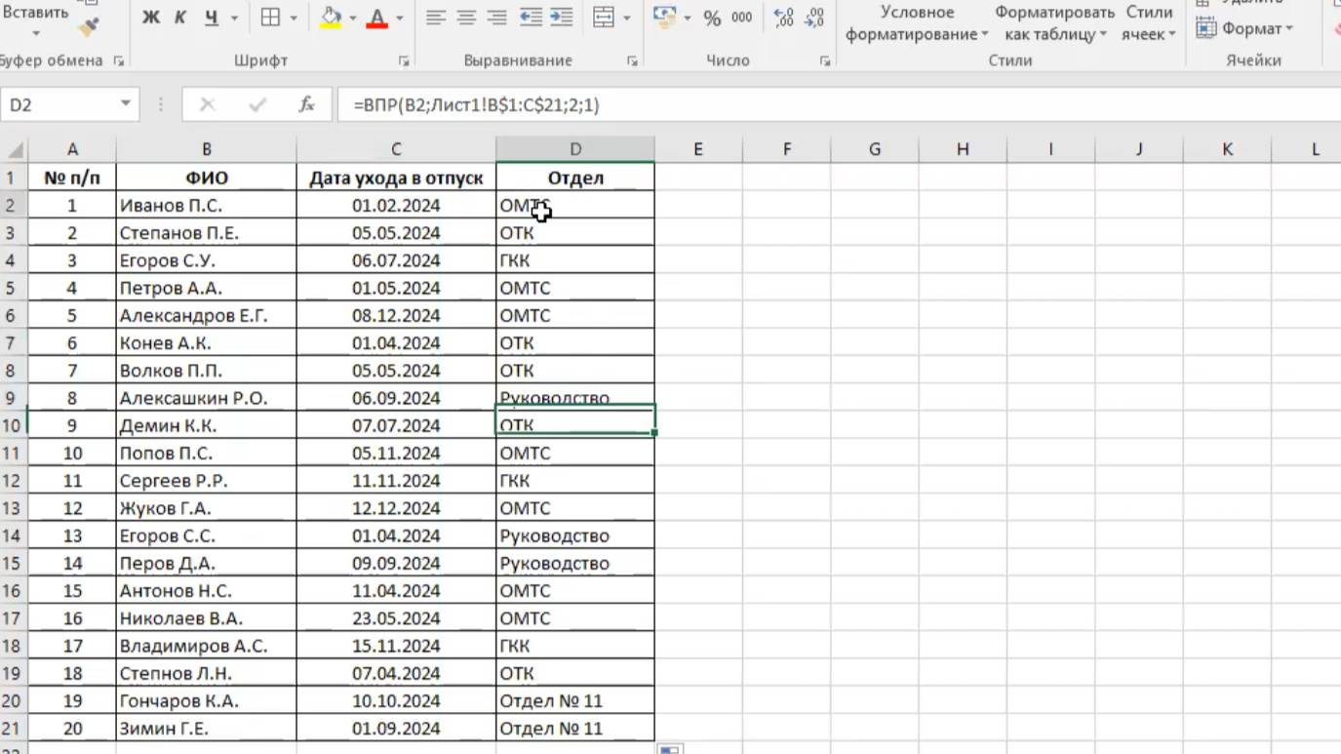Decrease decimal places
Image resolution: width=1341 pixels, height=754 pixels.
(812, 18)
